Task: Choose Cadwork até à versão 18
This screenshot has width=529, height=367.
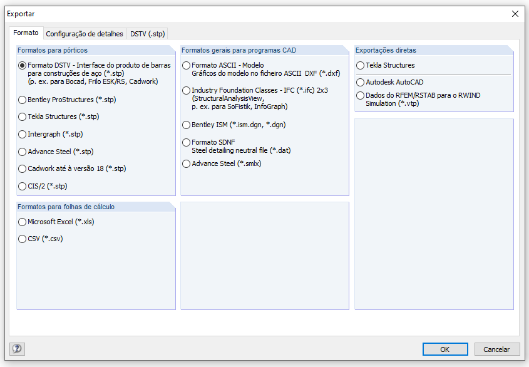Action: click(x=23, y=168)
